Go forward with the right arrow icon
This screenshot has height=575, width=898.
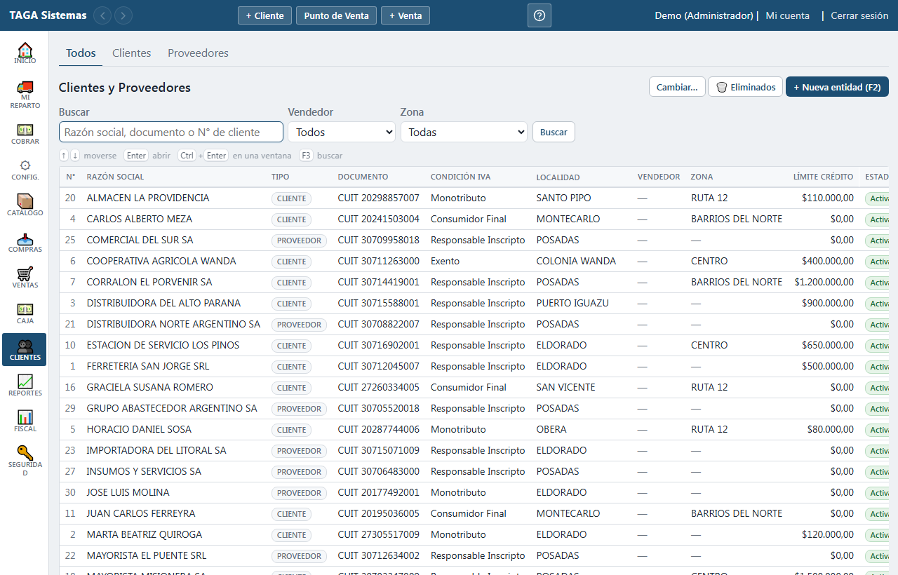pyautogui.click(x=123, y=15)
